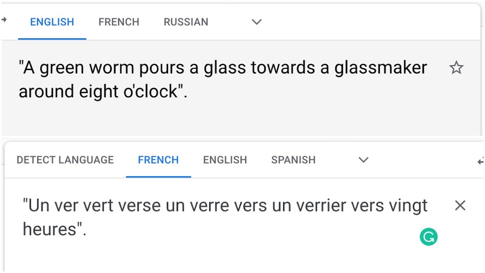Select the highlighted FRENCH source tab
This screenshot has width=485, height=273.
[x=158, y=160]
